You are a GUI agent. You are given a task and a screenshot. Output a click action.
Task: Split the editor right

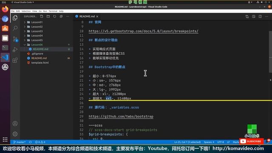260,17
